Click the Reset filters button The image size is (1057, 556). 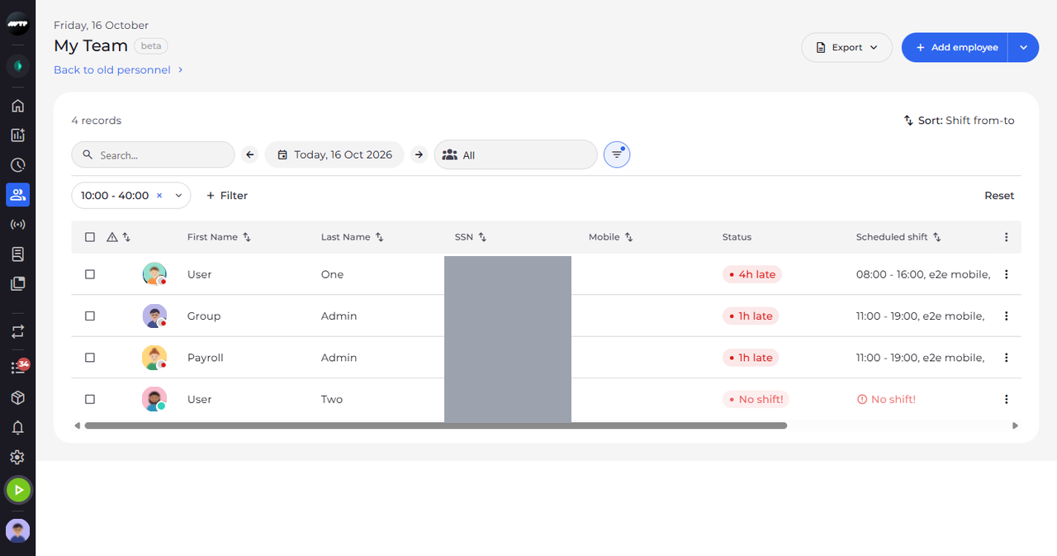(999, 196)
